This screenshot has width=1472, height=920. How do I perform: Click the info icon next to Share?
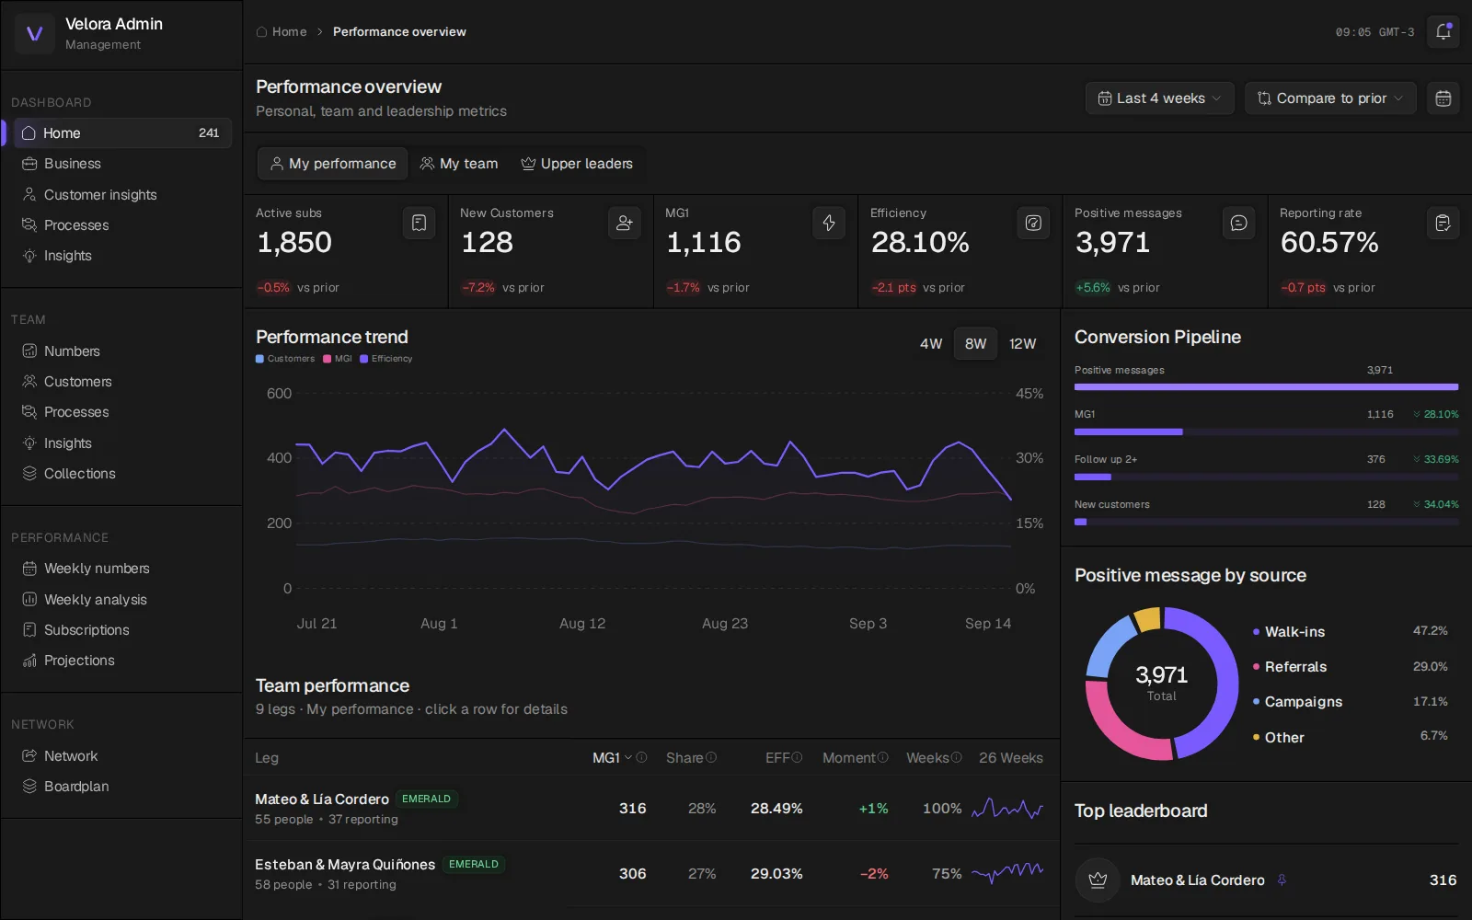click(711, 757)
